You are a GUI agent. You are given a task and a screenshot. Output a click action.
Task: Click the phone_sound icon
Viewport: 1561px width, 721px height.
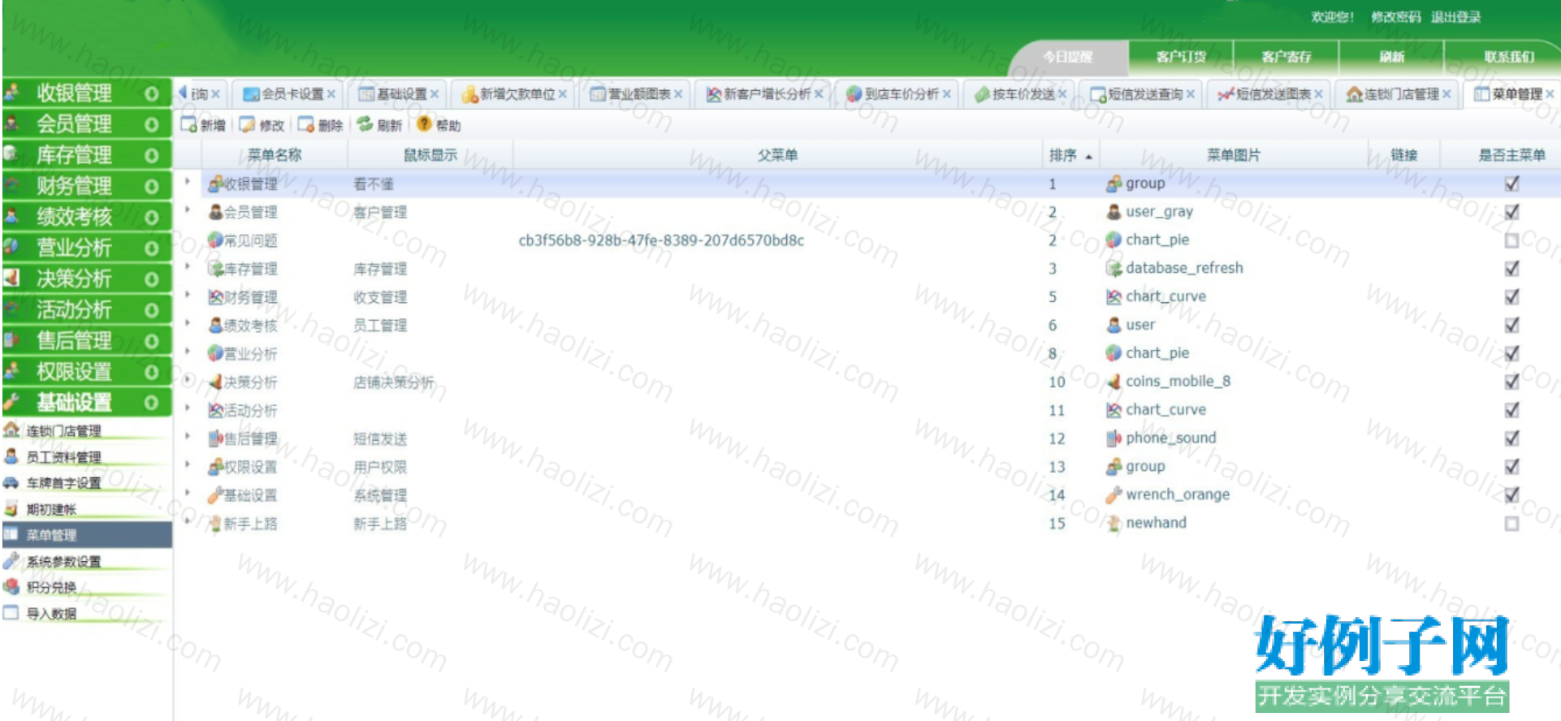pyautogui.click(x=1114, y=438)
